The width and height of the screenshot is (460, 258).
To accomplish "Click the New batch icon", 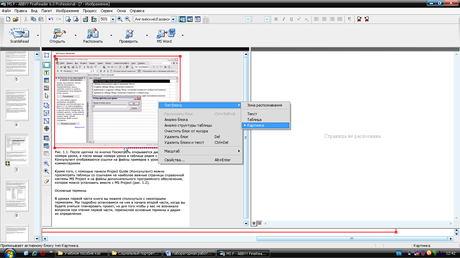I will [x=8, y=19].
